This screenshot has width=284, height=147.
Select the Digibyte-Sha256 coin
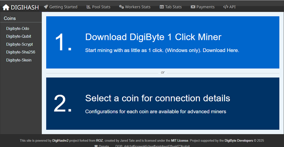(21, 52)
